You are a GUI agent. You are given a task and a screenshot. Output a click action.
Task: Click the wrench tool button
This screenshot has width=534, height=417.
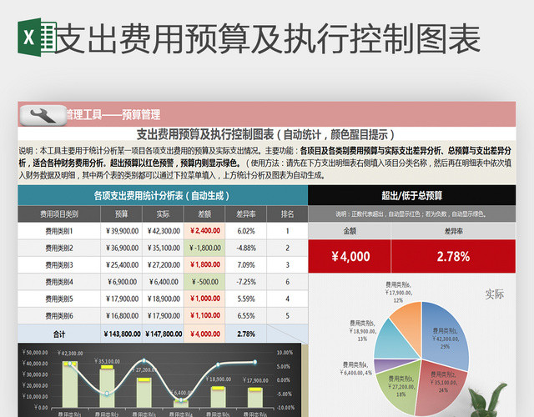point(43,115)
